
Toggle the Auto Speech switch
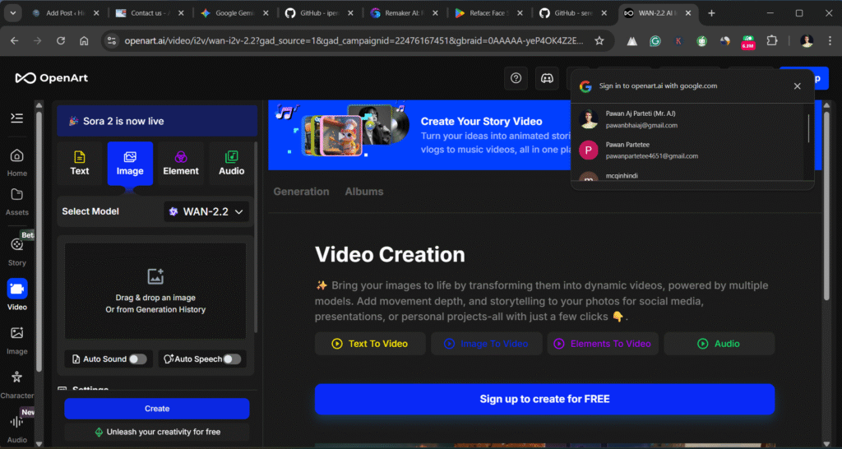pos(232,359)
